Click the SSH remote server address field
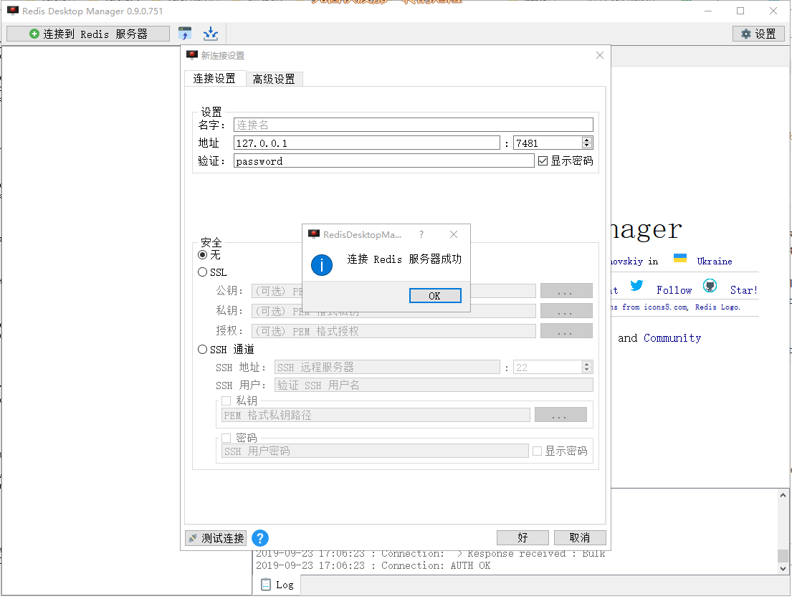The image size is (792, 599). pyautogui.click(x=387, y=367)
